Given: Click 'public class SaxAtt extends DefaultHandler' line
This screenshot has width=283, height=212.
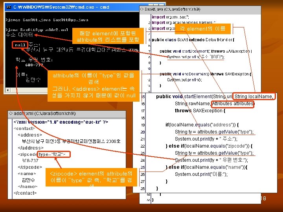Looking at the screenshot, I should (x=193, y=40).
